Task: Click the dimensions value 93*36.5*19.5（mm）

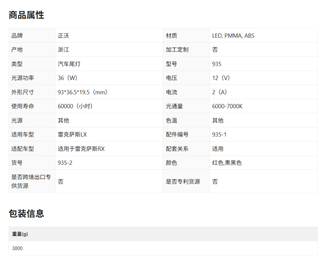Action: (83, 92)
